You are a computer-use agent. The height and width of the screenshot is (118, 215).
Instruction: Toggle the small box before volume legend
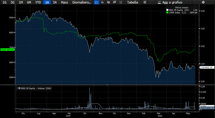click(17, 88)
